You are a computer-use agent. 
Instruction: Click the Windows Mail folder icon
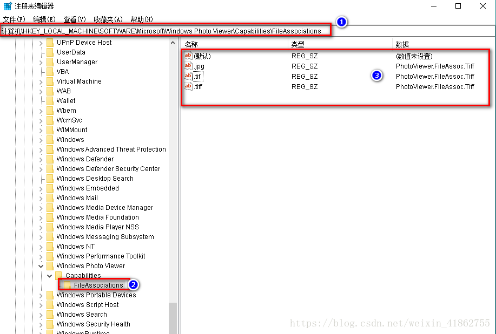pyautogui.click(x=50, y=197)
